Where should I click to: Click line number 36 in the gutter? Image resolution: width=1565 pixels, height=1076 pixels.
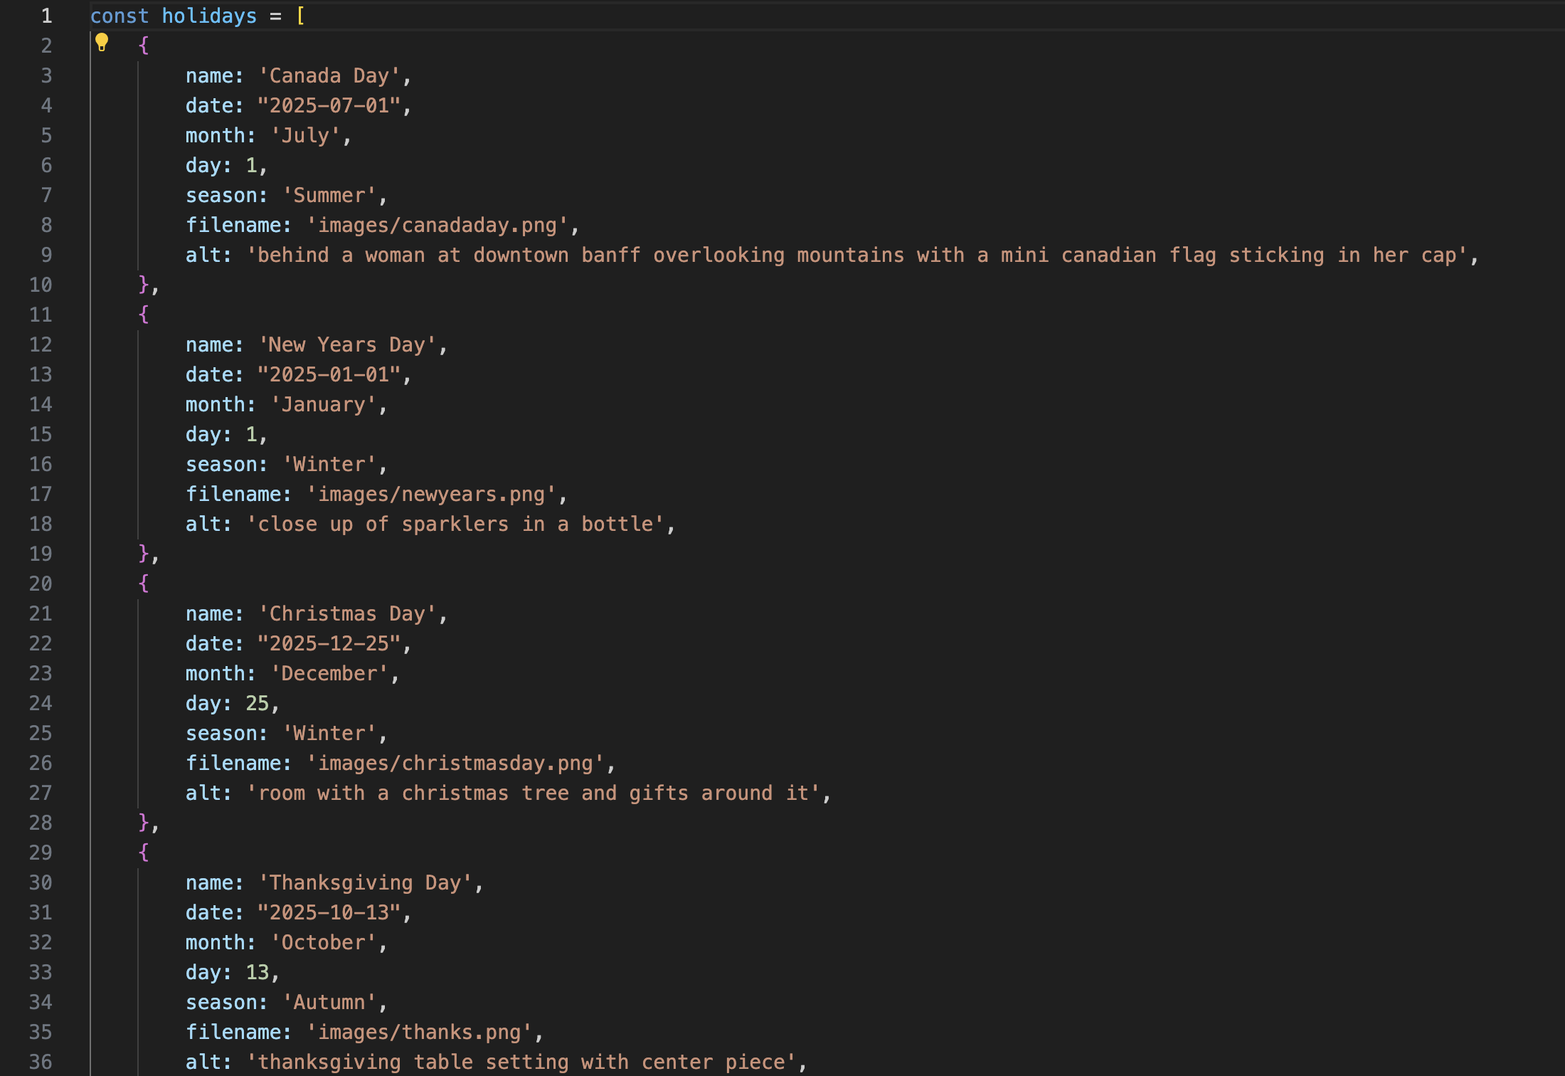tap(41, 1062)
